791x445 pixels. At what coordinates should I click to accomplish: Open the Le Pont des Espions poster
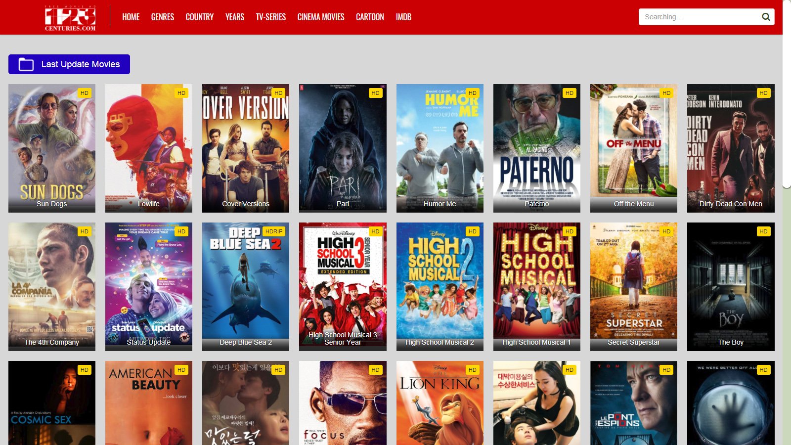[x=634, y=403]
